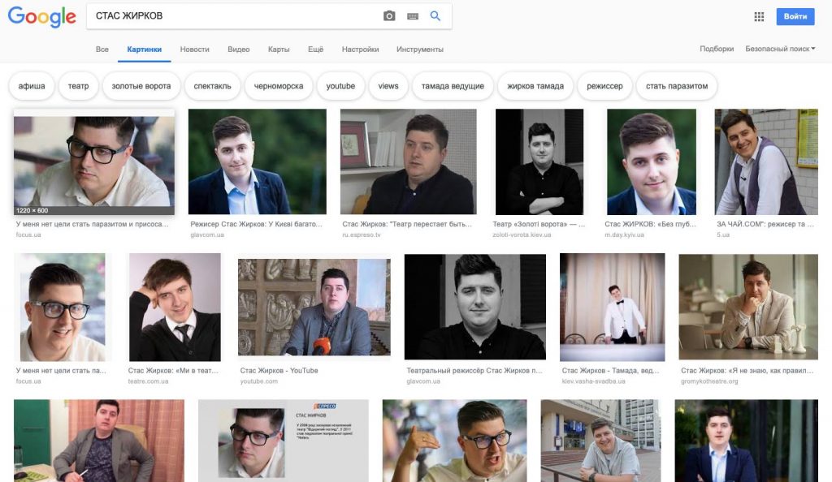Select the тамада ведущие chip

[453, 86]
